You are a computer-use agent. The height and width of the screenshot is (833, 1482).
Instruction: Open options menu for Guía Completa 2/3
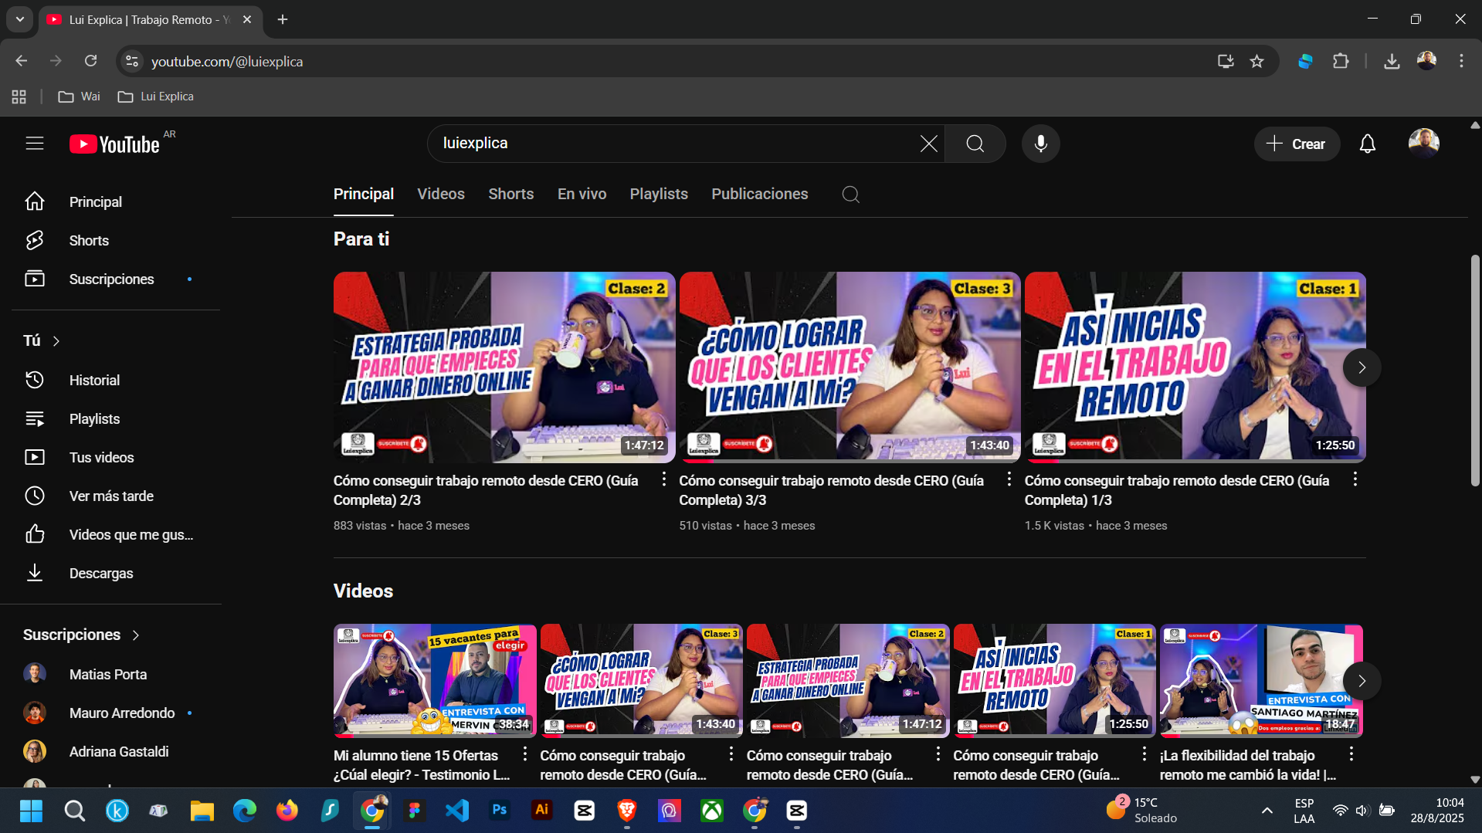point(663,479)
